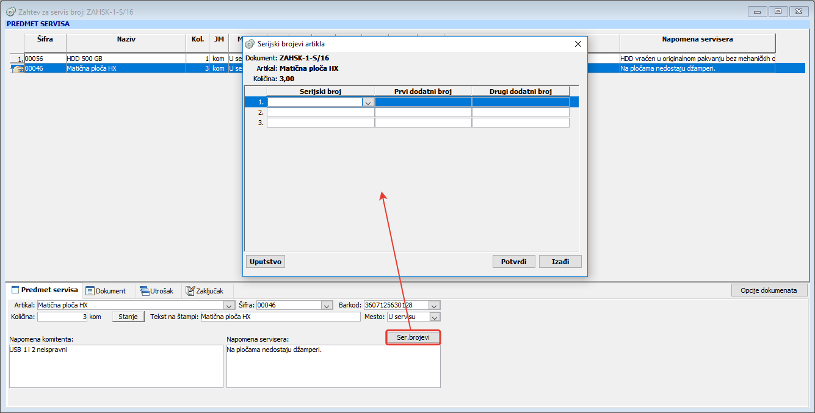Click Tekst na štampi field

click(x=280, y=317)
